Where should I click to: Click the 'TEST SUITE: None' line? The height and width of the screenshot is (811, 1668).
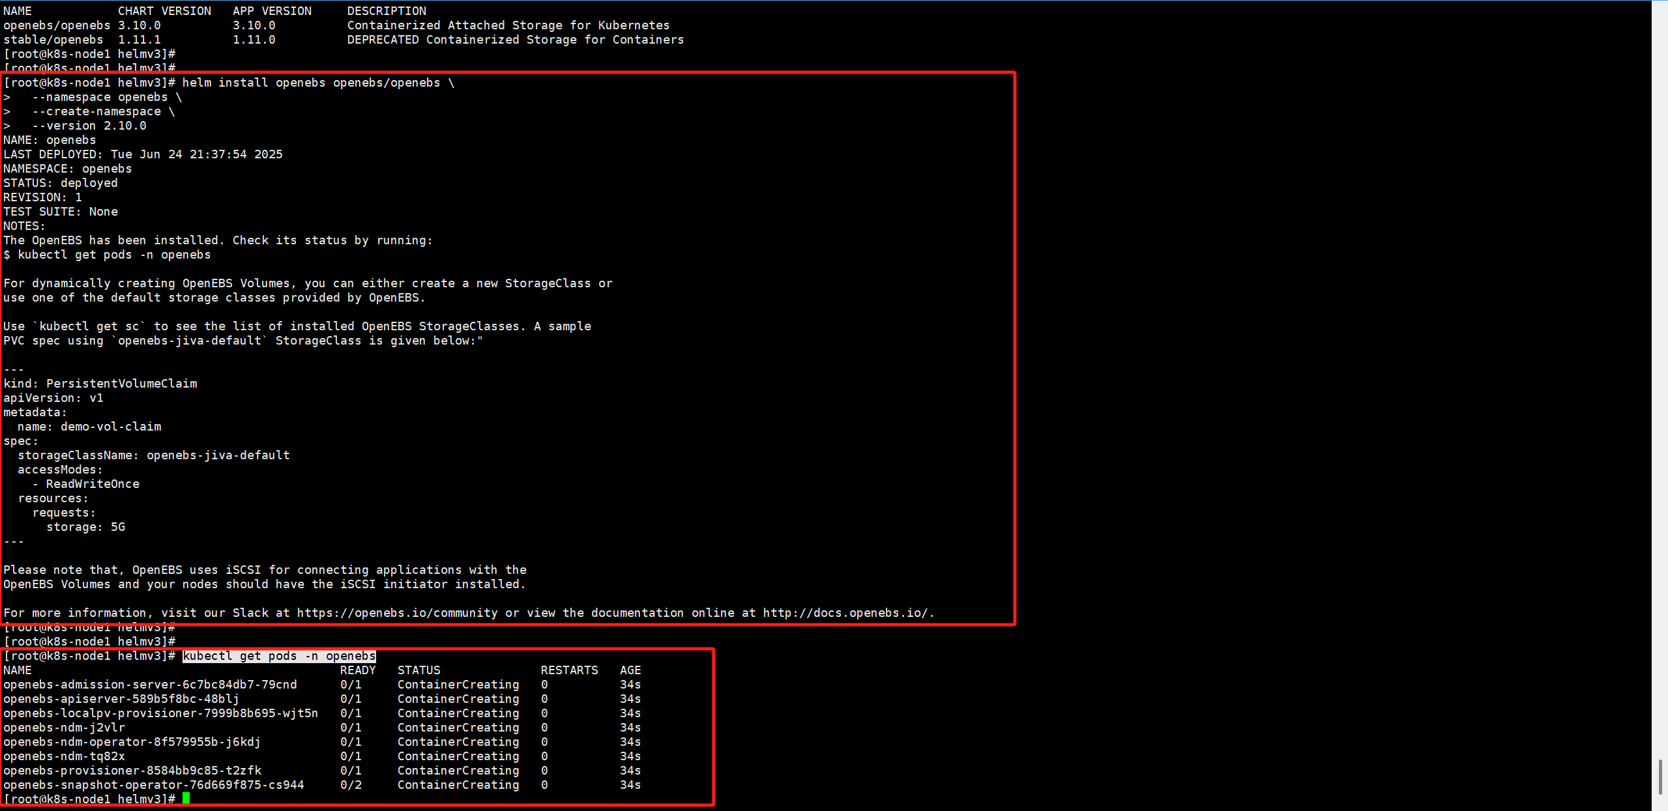(x=61, y=212)
